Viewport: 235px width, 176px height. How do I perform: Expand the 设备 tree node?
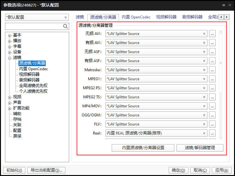tap(9, 53)
